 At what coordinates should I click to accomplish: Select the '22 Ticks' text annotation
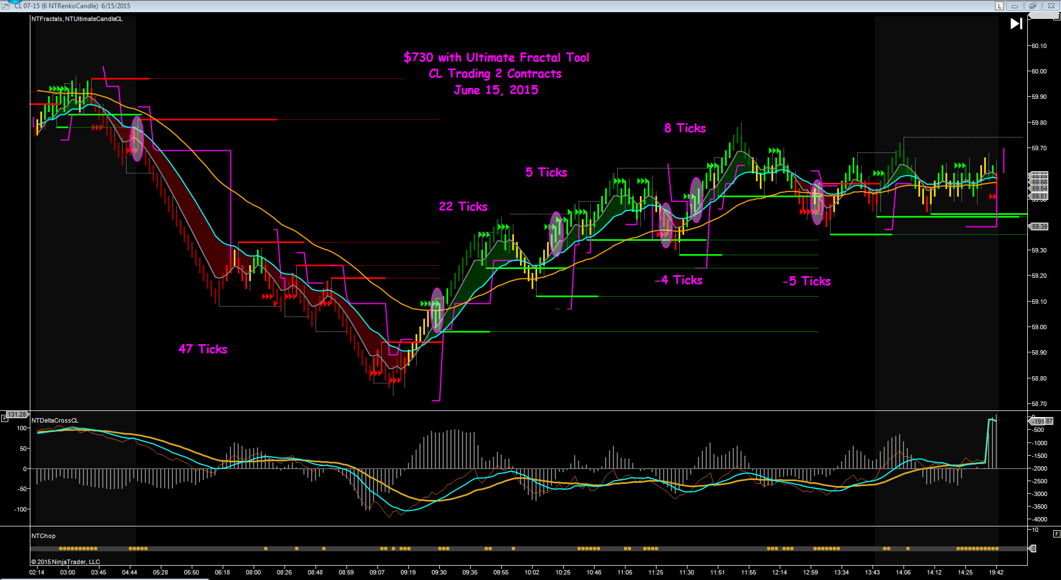tap(463, 207)
